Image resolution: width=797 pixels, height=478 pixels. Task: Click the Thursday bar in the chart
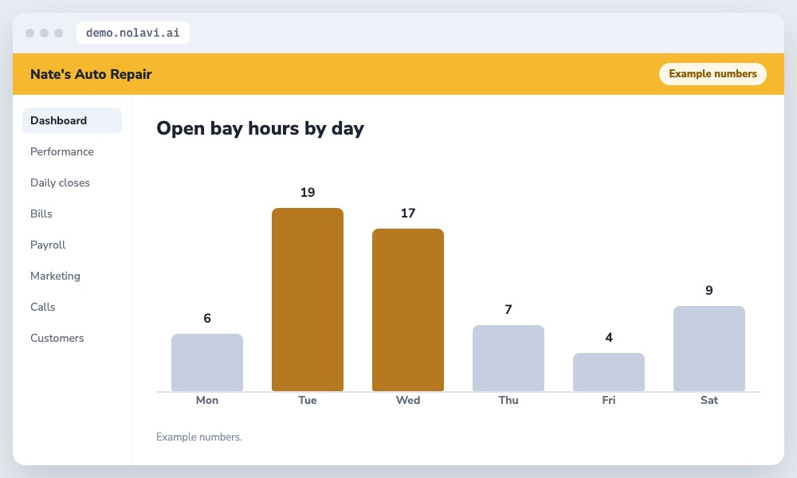coord(508,358)
